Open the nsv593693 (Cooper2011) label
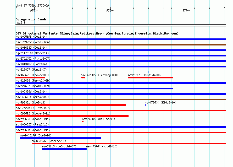This screenshot has width=233, height=167. pos(33,119)
